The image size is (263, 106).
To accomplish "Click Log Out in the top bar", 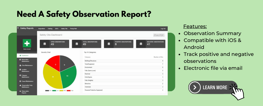I will click(163, 29).
